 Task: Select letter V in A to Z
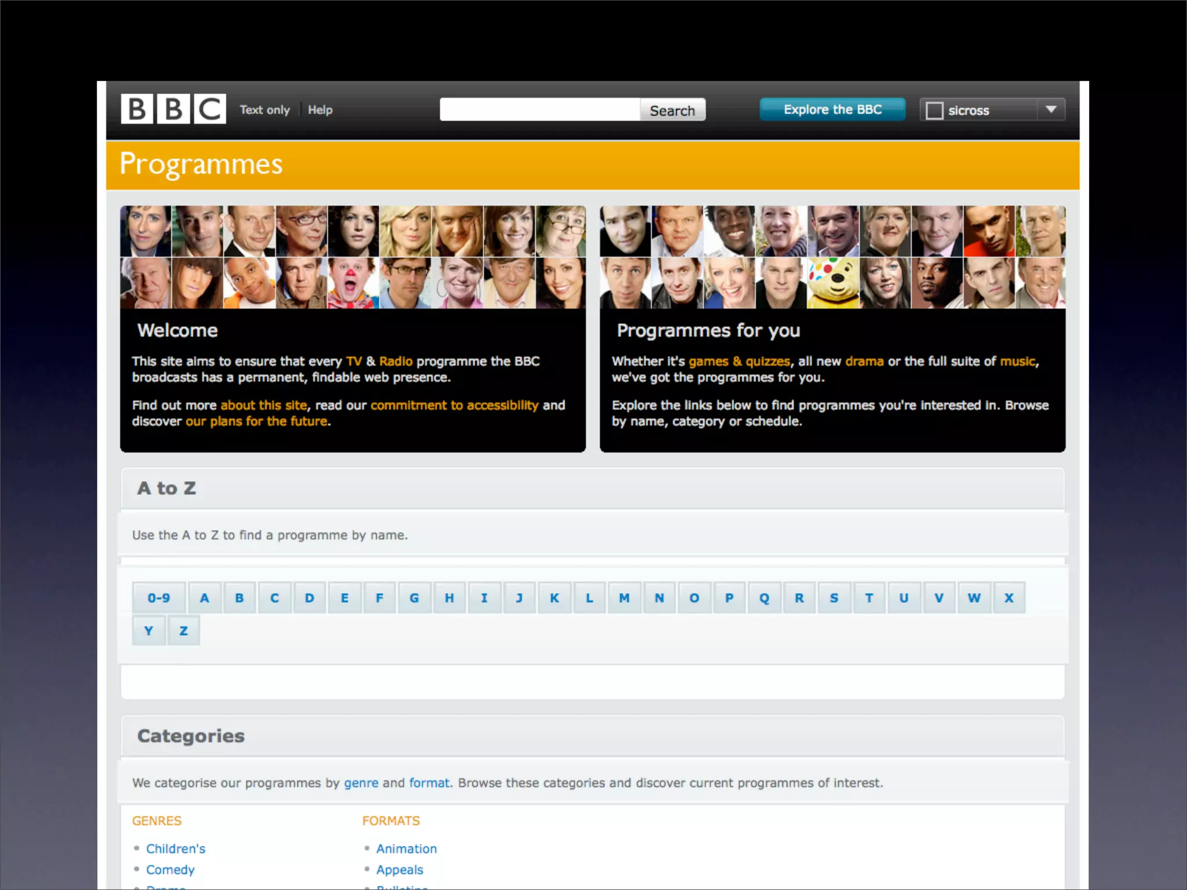tap(939, 597)
